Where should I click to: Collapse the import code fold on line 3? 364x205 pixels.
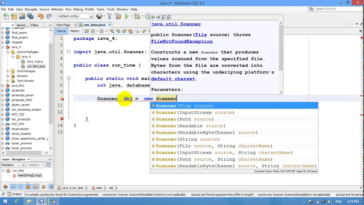tap(69, 52)
